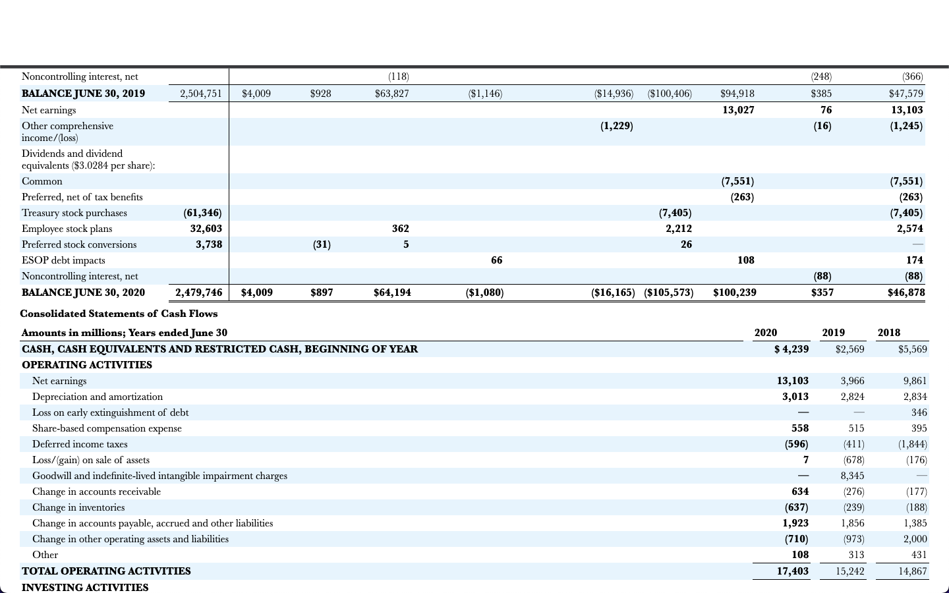Click 'Amounts in millions; Years ended June 30'
949x593 pixels.
(x=125, y=333)
